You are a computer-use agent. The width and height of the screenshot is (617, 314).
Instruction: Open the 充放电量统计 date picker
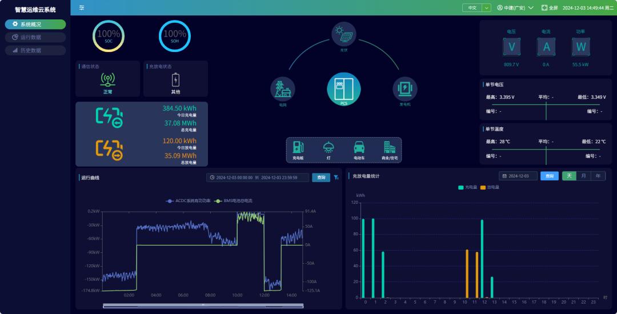click(518, 176)
